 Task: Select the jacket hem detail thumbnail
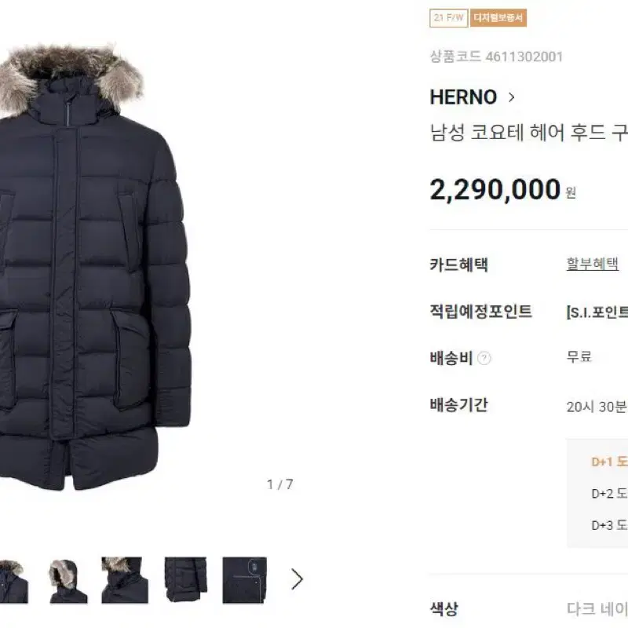pyautogui.click(x=185, y=580)
